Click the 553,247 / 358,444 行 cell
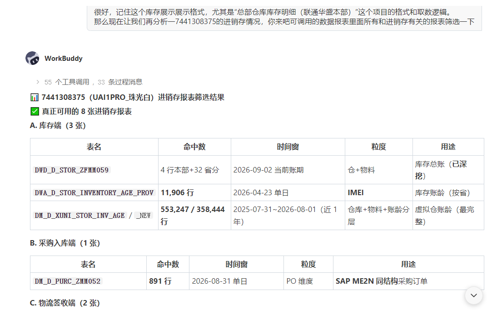 point(194,215)
